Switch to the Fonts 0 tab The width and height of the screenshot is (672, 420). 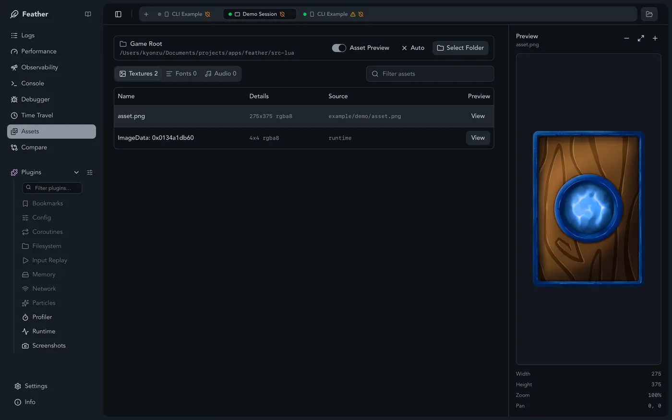click(x=181, y=74)
